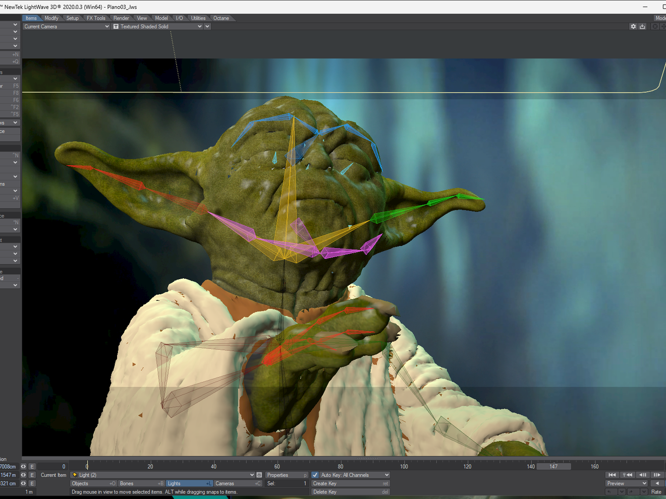The image size is (666, 499).
Task: Switch to the Modify tab
Action: coord(51,18)
